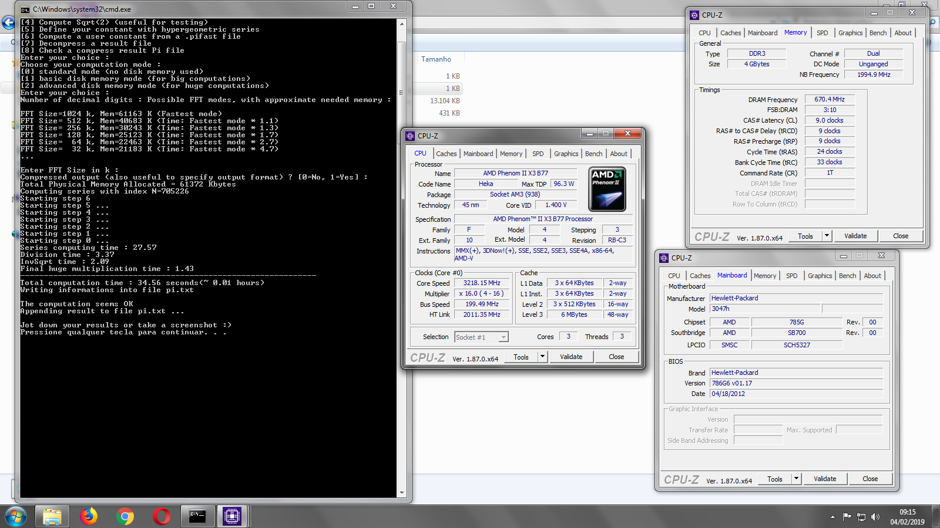The height and width of the screenshot is (528, 940).
Task: Click CPU-Z icon in Mainboard window title
Action: pyautogui.click(x=664, y=258)
